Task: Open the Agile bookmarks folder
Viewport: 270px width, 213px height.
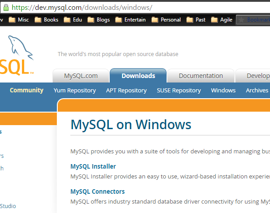Action: point(222,20)
